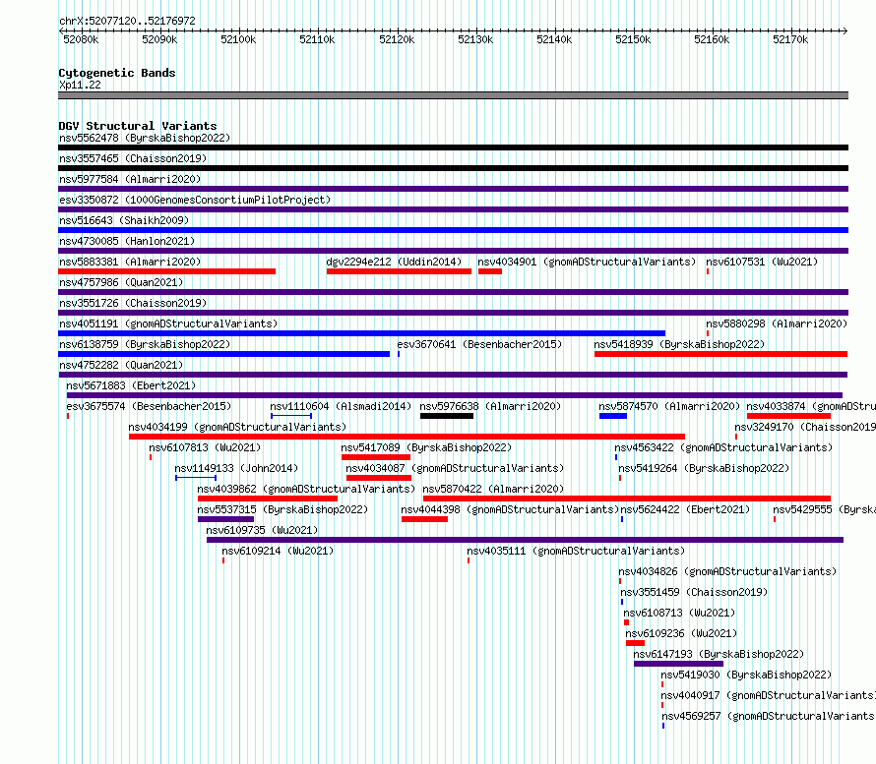Click the nsv5671883 (Ebert2021) label

pyautogui.click(x=131, y=385)
